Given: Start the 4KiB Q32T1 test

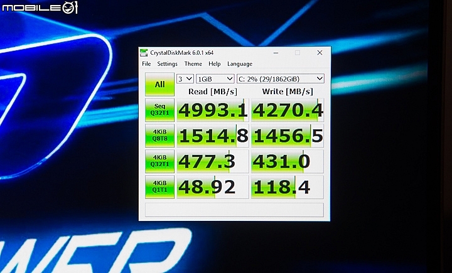Looking at the screenshot, I should pos(159,161).
